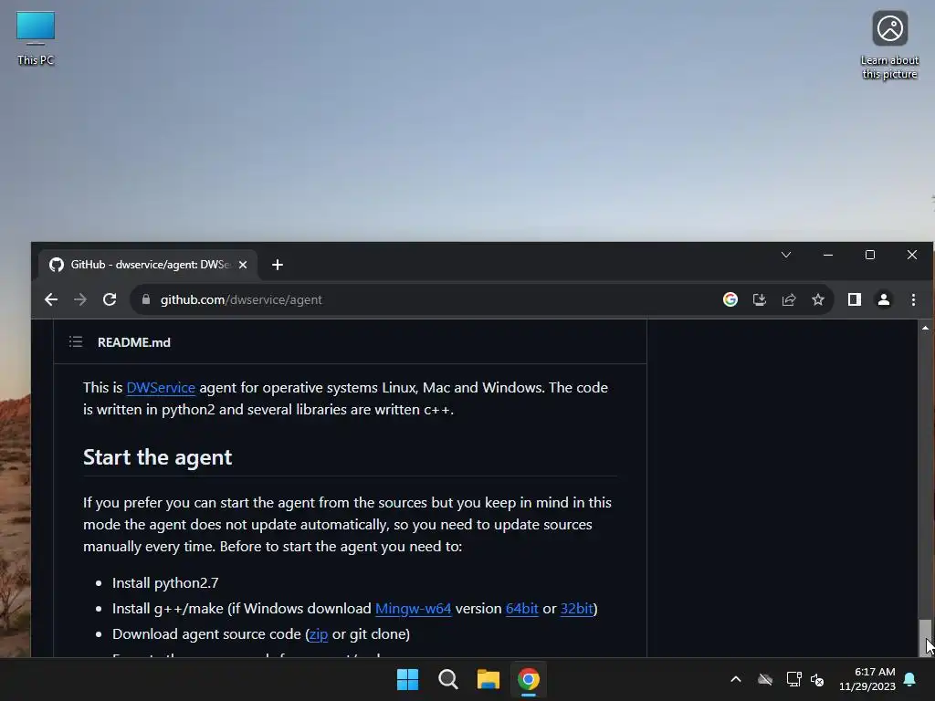
Task: Open the DWService link
Action: (161, 387)
